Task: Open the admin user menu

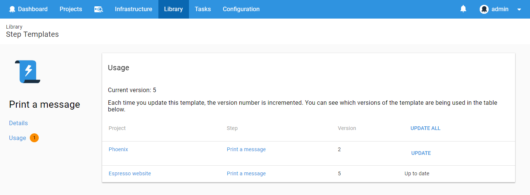Action: click(x=500, y=9)
